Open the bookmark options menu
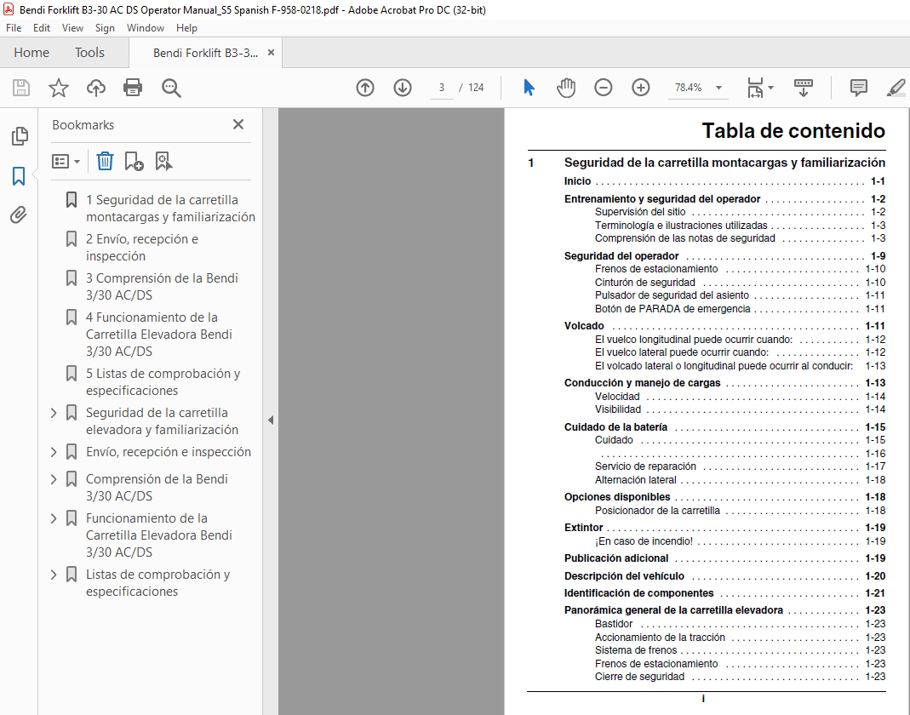The width and height of the screenshot is (910, 715). [66, 161]
